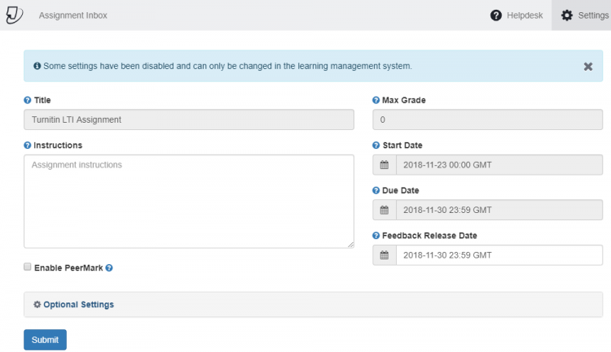Click the Start Date help icon
This screenshot has height=352, width=611.
(376, 146)
